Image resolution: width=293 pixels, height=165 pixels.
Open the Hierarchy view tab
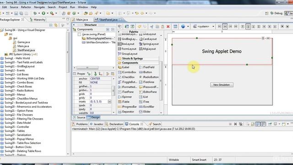[38, 20]
